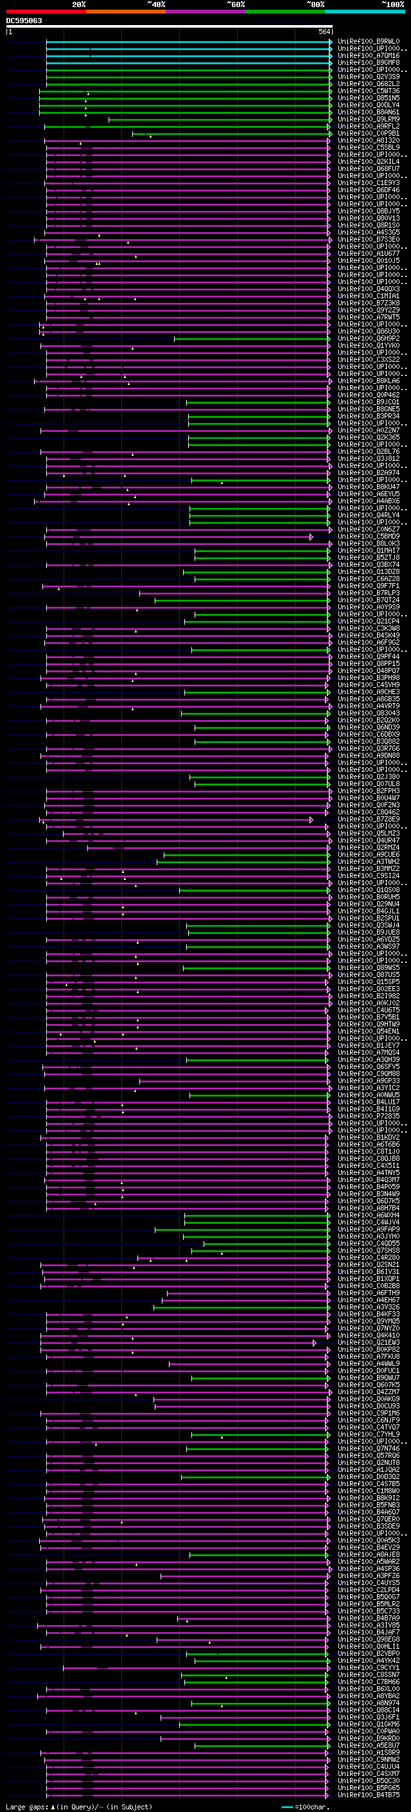Select label UniRef100_B8GNE5
The image size is (411, 1812).
pos(369,409)
